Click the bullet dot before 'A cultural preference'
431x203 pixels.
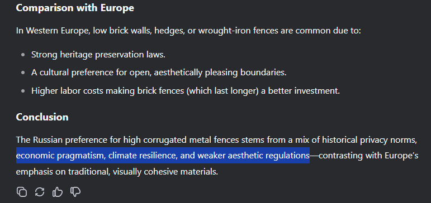pyautogui.click(x=23, y=73)
